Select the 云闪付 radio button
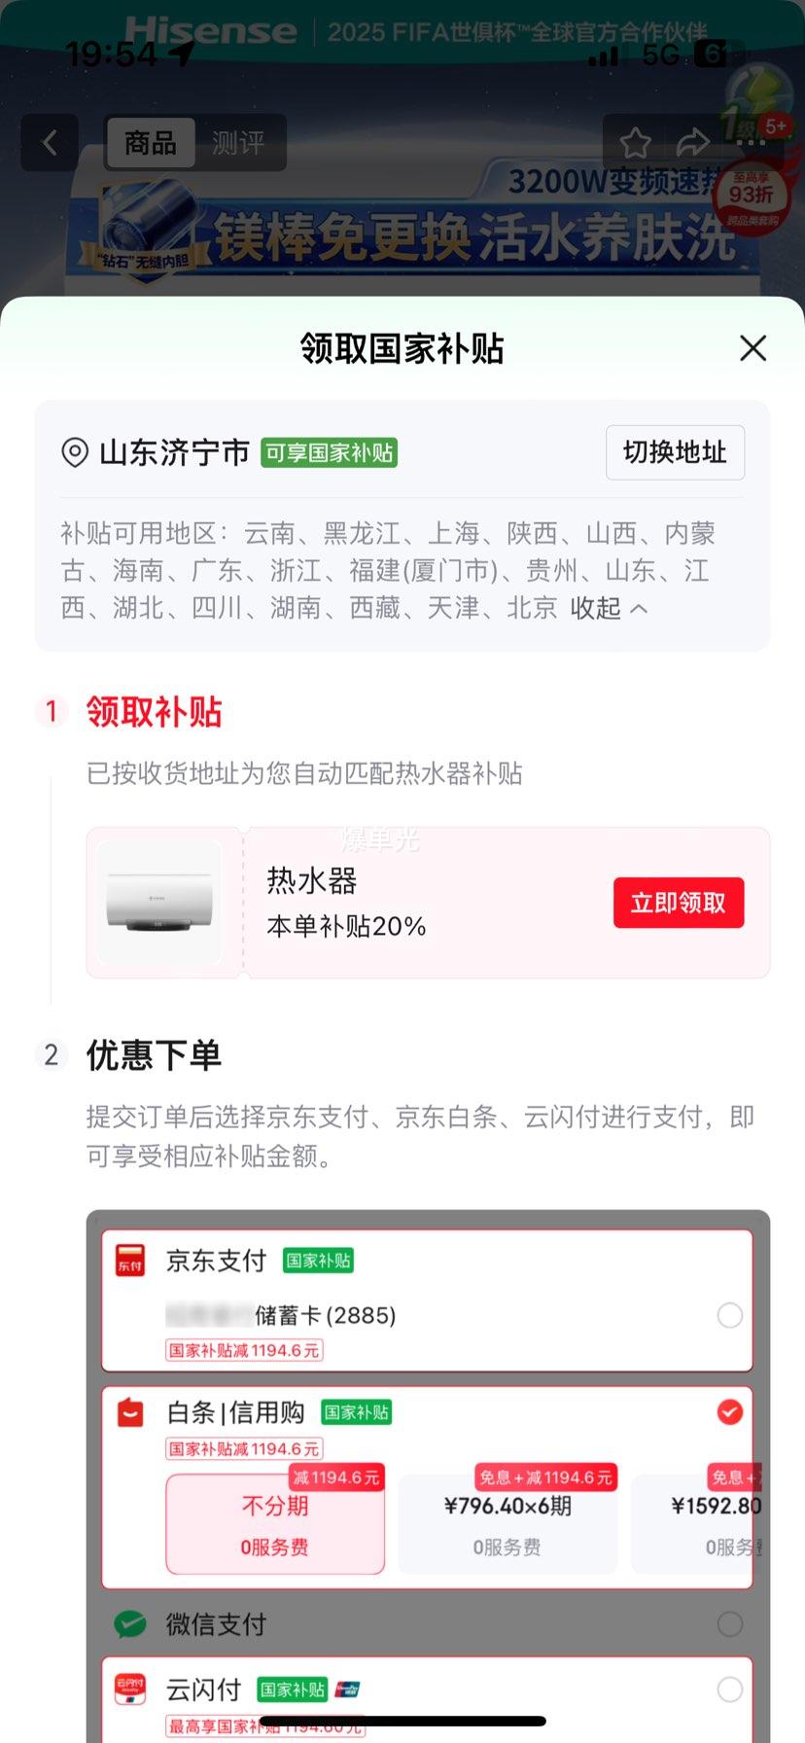Screen dimensions: 805x1743 pos(729,1690)
